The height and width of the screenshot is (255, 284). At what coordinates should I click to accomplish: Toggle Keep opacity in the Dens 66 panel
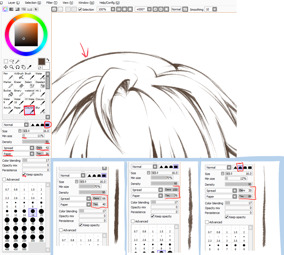pyautogui.click(x=80, y=225)
